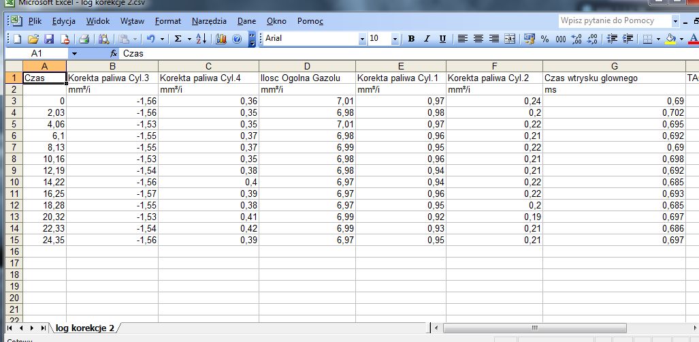
Task: Select the 'log korekcje 2' sheet tab
Action: (84, 328)
